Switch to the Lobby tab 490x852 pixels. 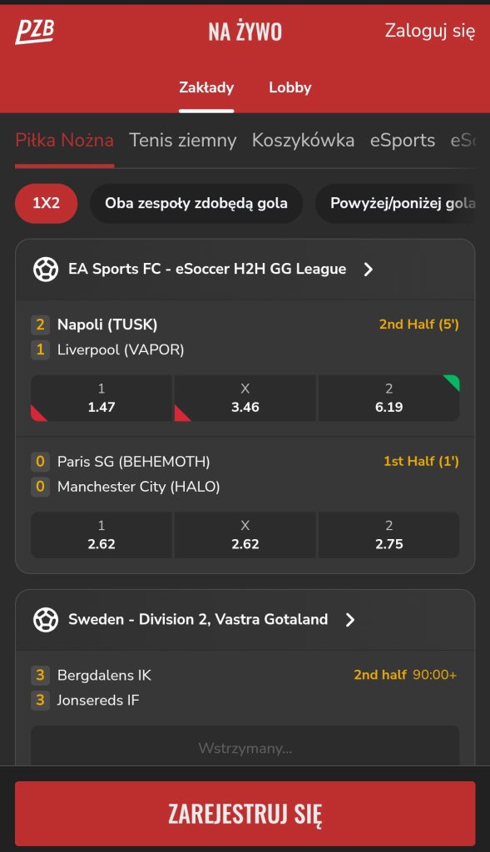[x=290, y=87]
